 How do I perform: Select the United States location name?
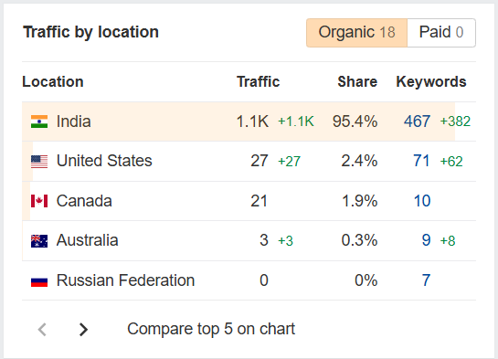104,161
